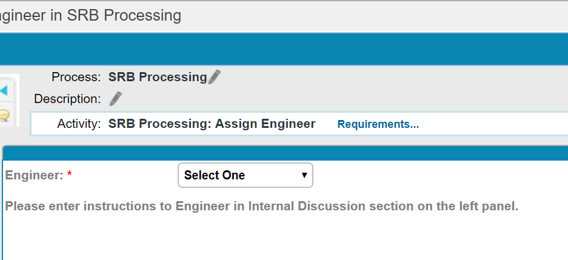Open the Engineer Select One dropdown
Viewport: 568px width, 260px height.
click(246, 175)
